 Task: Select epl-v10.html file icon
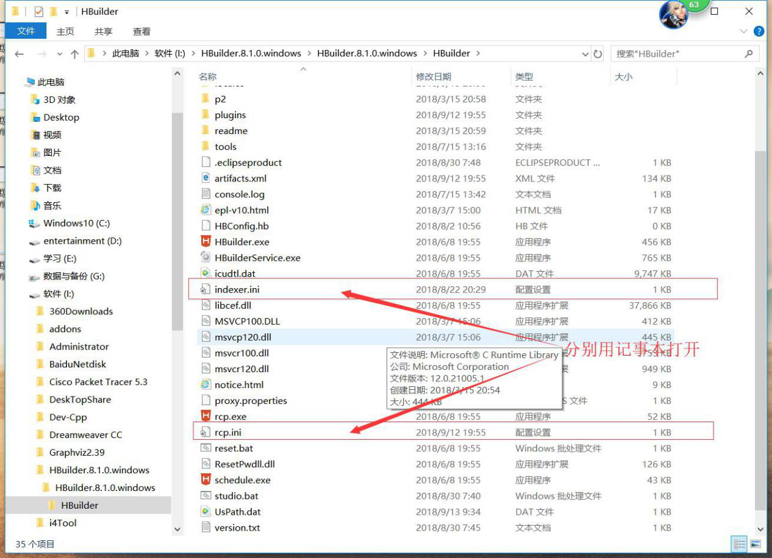coord(206,210)
